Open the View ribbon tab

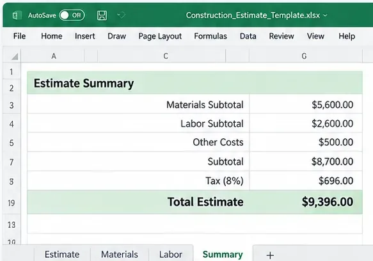(x=315, y=36)
